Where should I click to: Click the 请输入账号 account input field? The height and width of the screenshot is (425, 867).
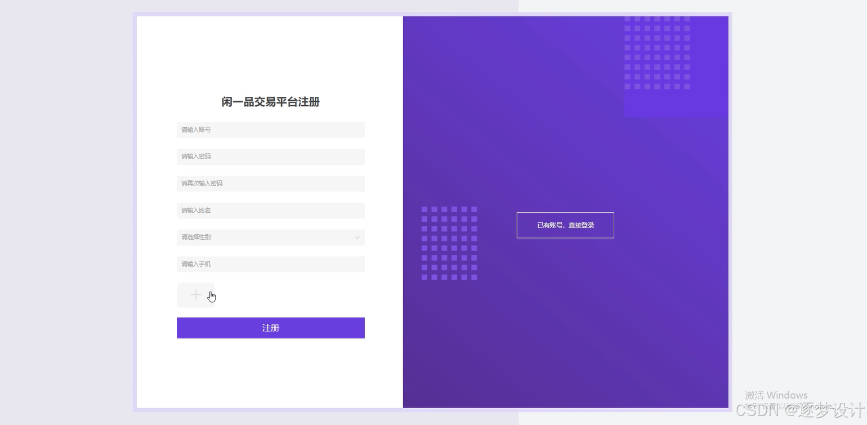tap(270, 129)
